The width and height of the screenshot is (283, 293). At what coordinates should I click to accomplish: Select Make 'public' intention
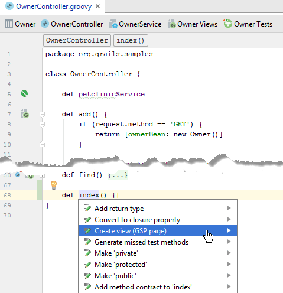point(158,276)
